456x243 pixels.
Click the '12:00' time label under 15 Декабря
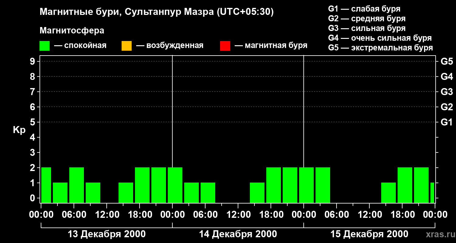(x=369, y=215)
